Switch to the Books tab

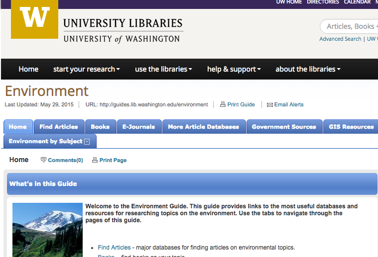(x=101, y=127)
